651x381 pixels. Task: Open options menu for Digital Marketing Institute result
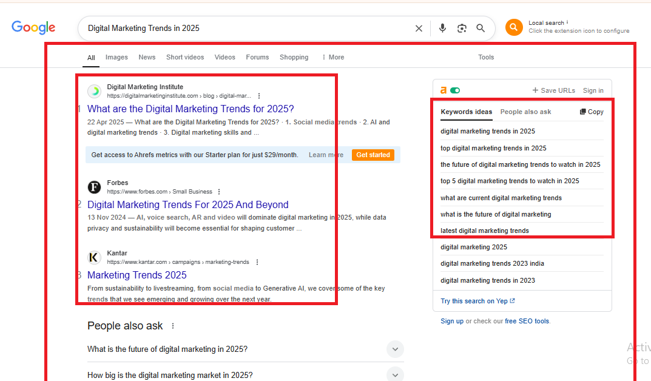pos(259,96)
